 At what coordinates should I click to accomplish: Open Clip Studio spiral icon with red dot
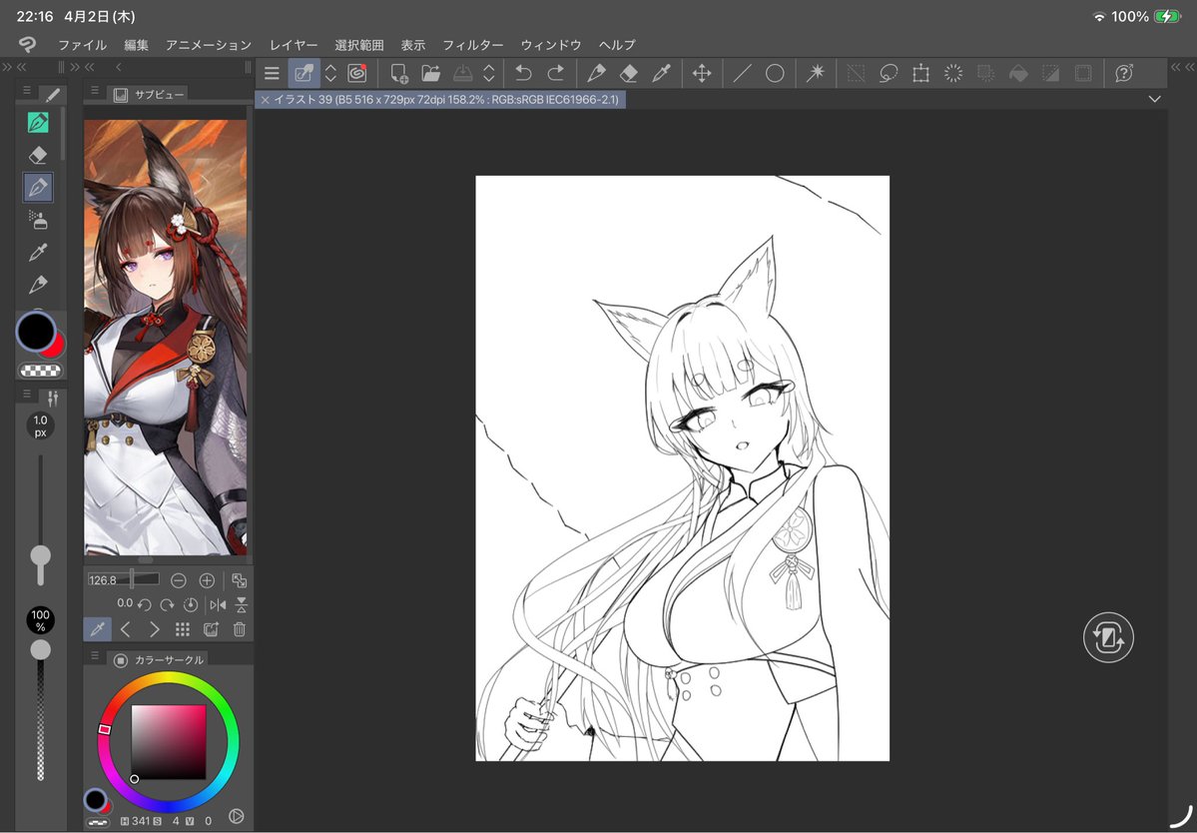pyautogui.click(x=357, y=73)
